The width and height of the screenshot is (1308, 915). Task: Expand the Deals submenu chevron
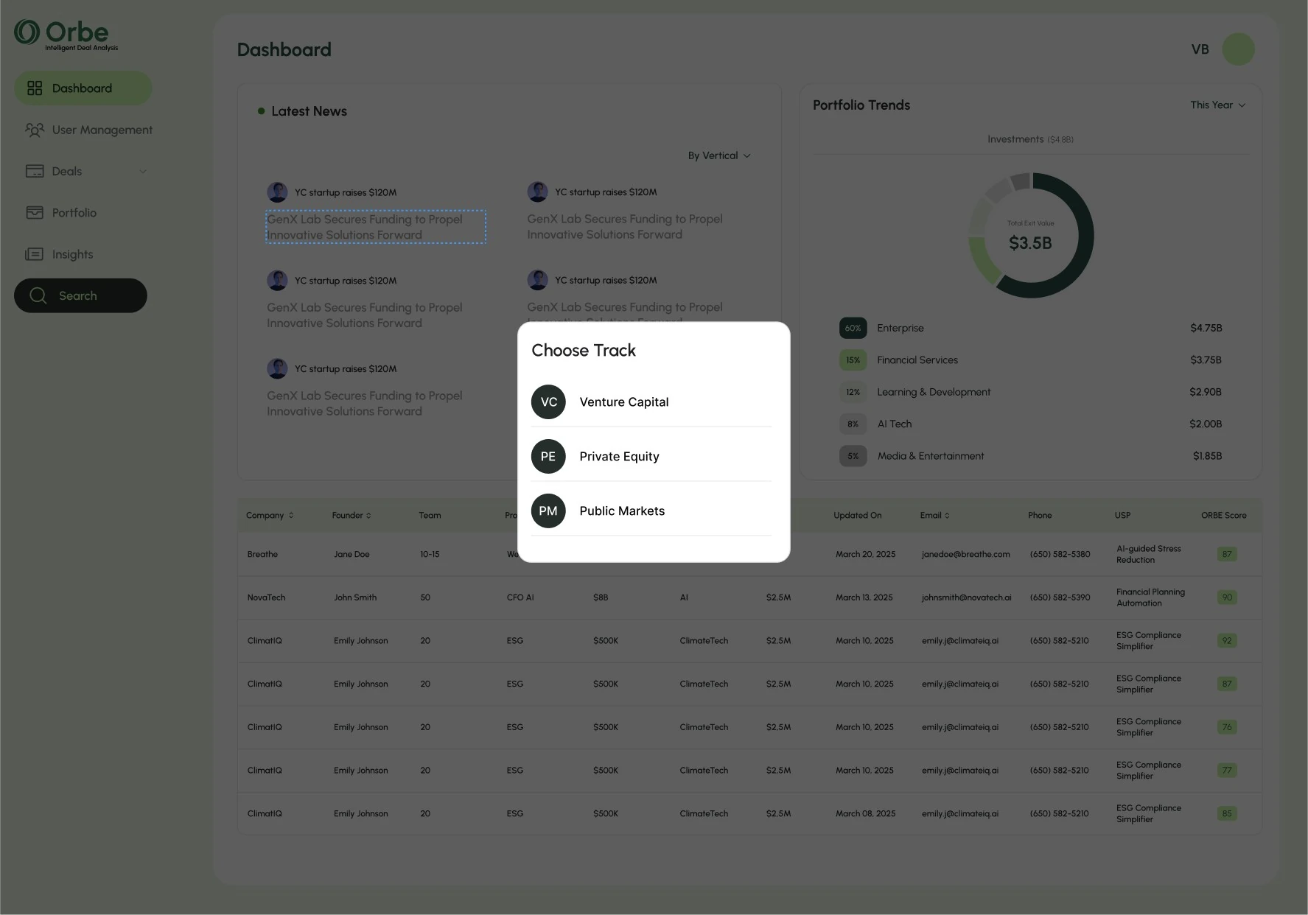tap(143, 172)
